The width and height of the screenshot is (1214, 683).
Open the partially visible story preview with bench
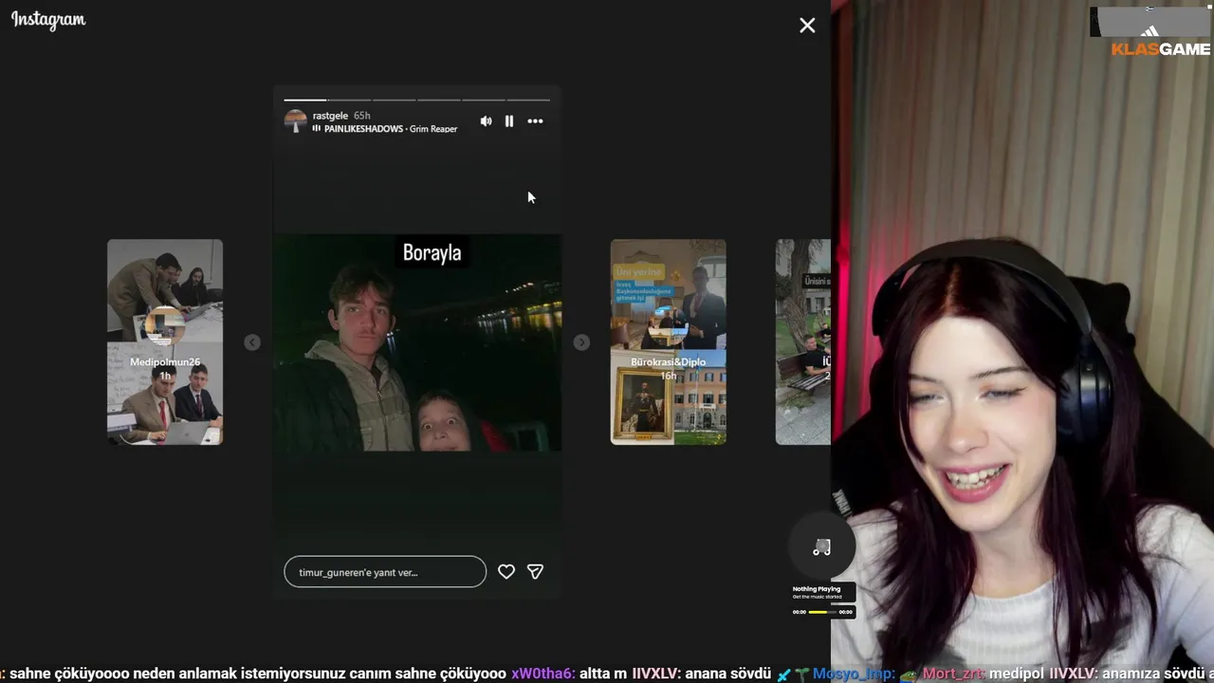click(803, 341)
